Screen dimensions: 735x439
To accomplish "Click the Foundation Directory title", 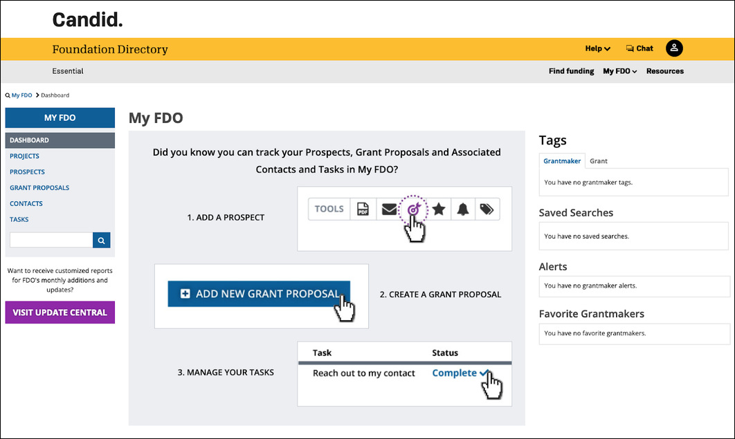I will (x=110, y=50).
